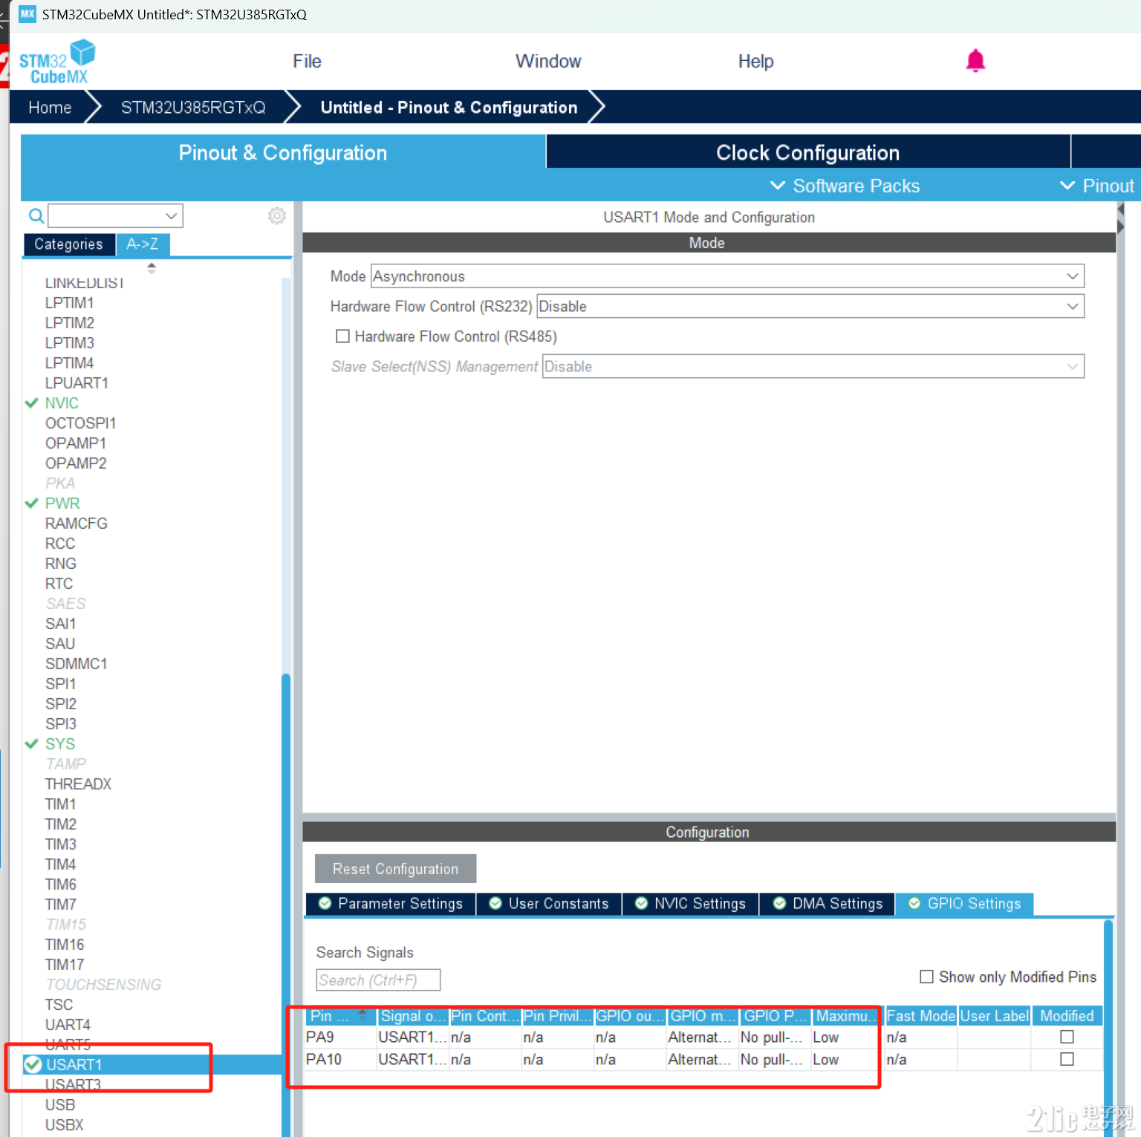Switch to Clock Configuration tab

808,152
